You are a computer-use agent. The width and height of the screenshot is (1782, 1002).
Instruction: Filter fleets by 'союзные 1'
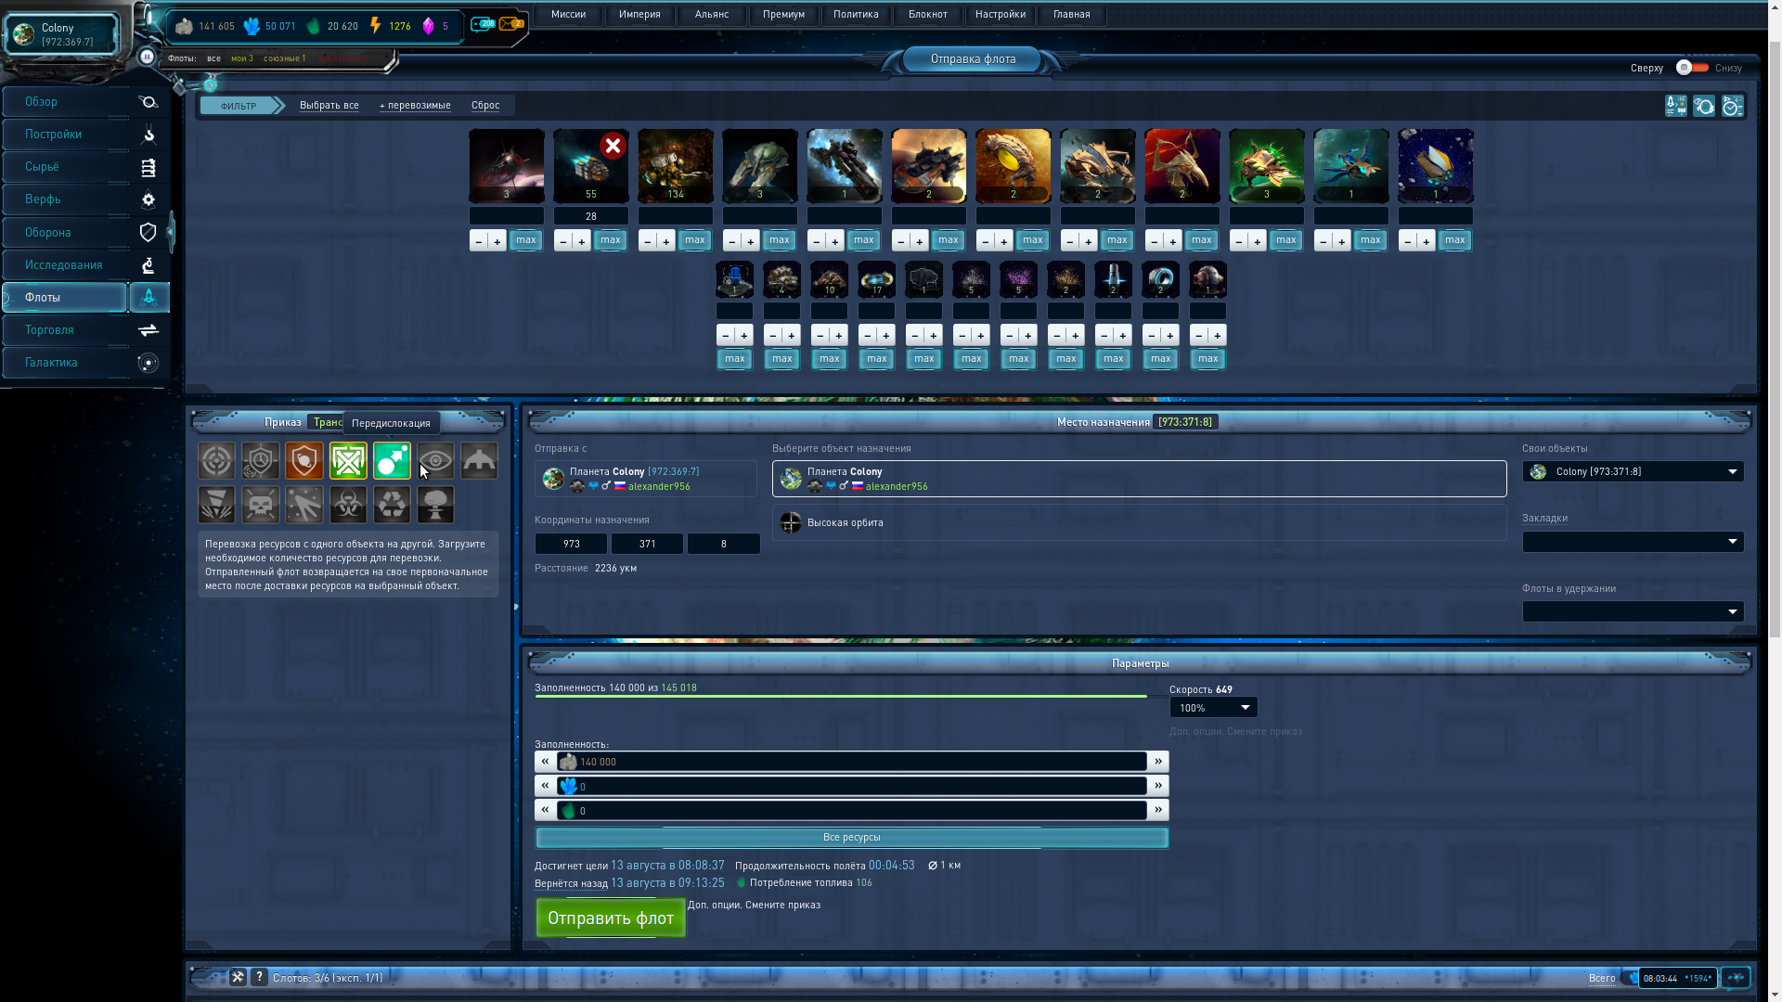pos(284,58)
